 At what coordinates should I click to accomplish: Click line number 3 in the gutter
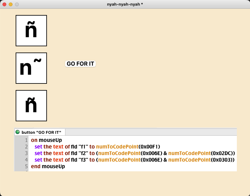(x=26, y=153)
